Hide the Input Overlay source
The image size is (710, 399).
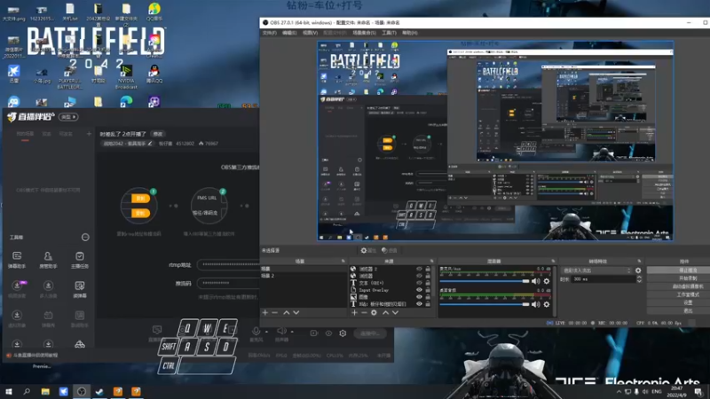(x=419, y=290)
